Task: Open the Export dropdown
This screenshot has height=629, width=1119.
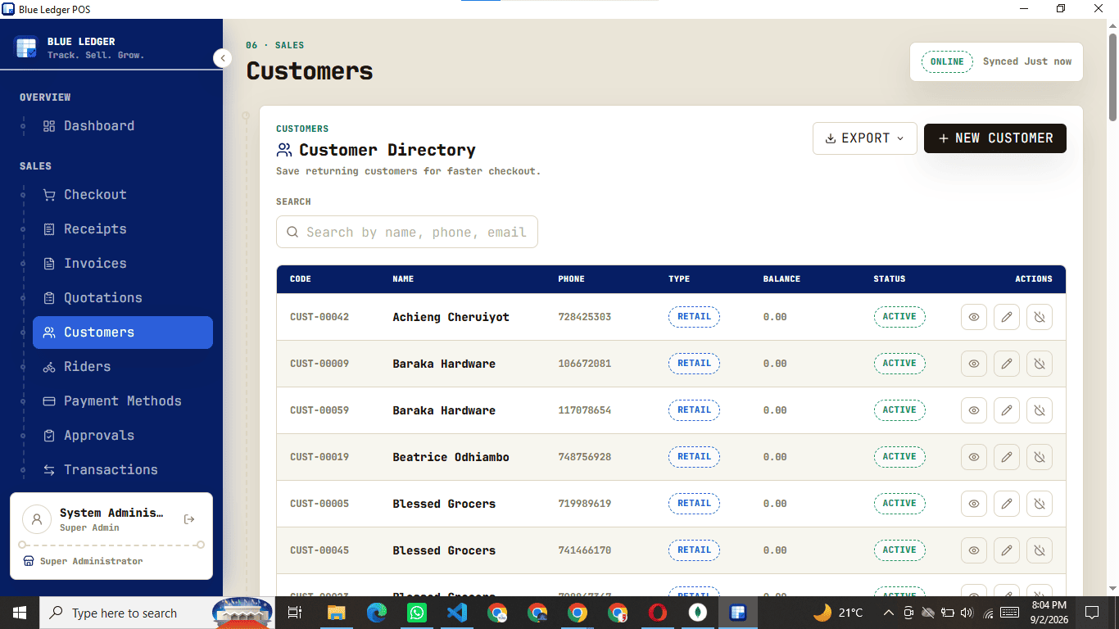Action: click(x=865, y=138)
